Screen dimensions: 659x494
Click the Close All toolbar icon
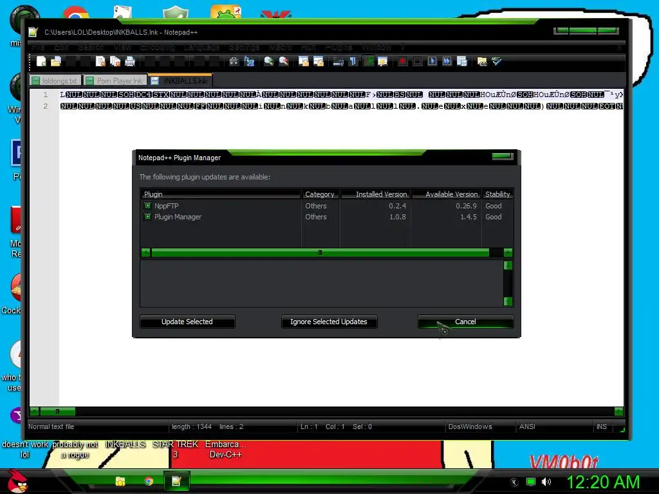[x=115, y=61]
